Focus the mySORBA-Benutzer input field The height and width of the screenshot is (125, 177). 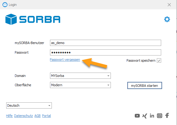(x=106, y=43)
